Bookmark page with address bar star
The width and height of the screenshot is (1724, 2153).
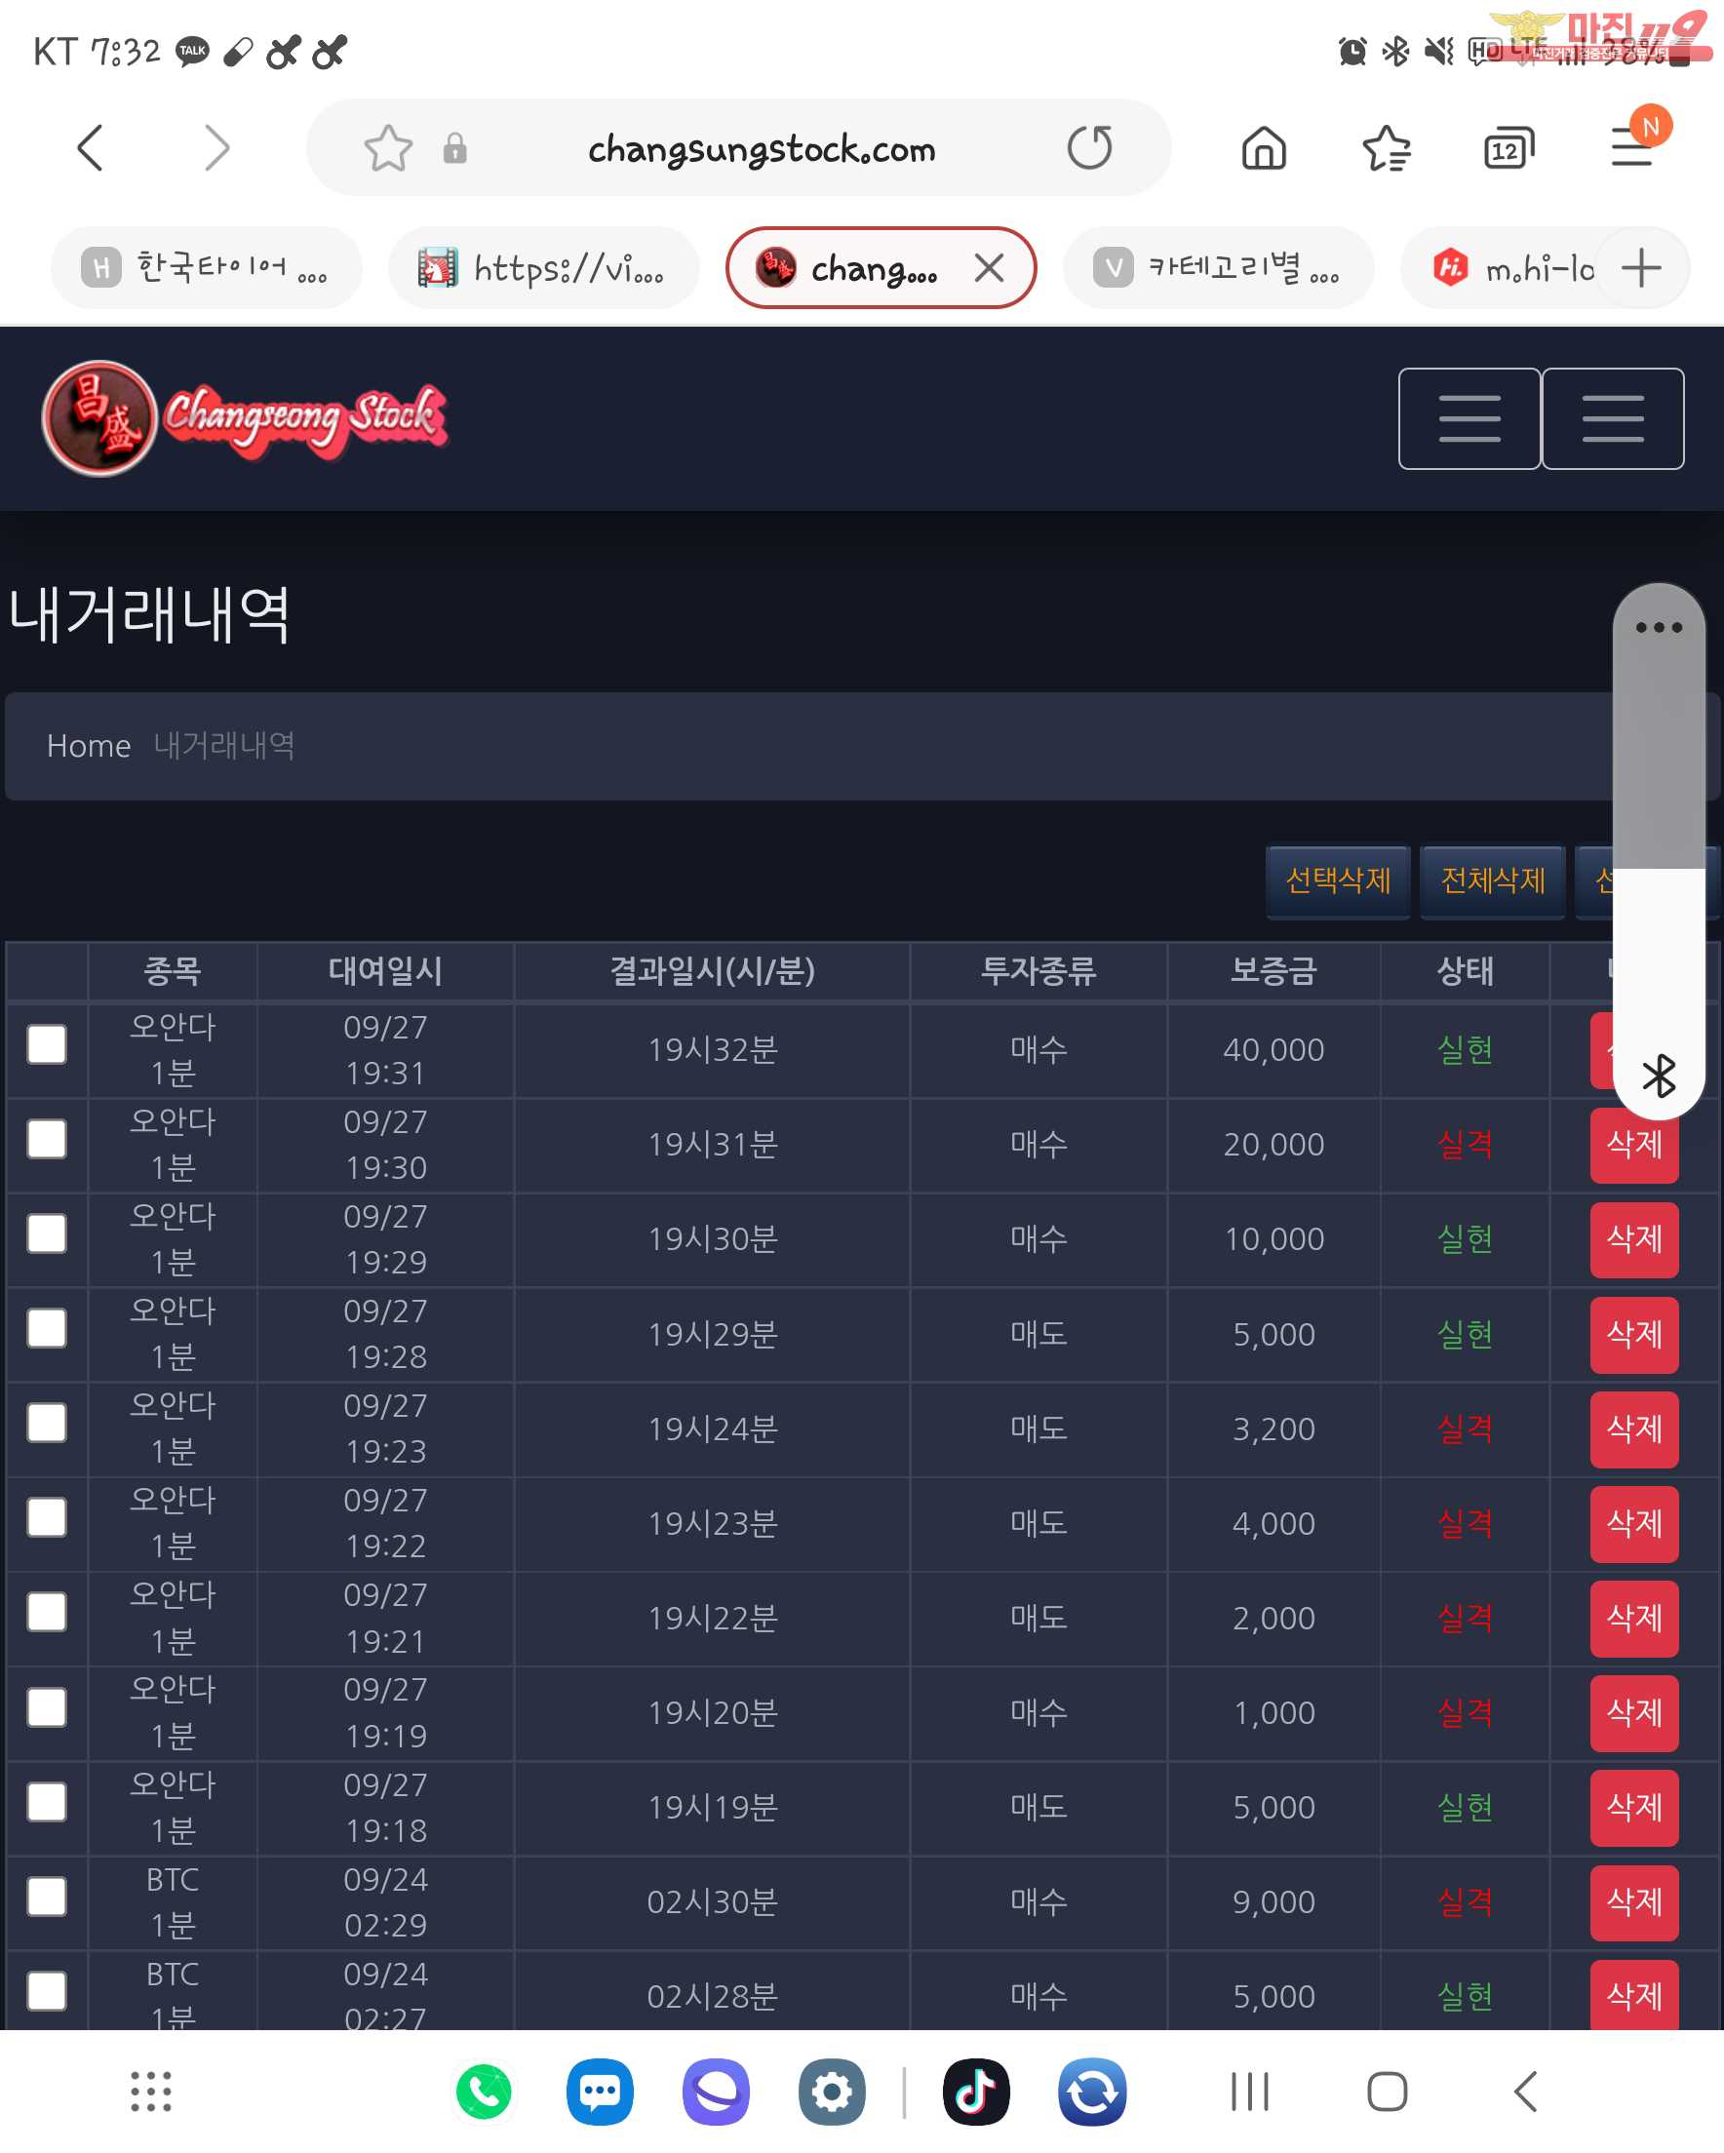coord(387,149)
